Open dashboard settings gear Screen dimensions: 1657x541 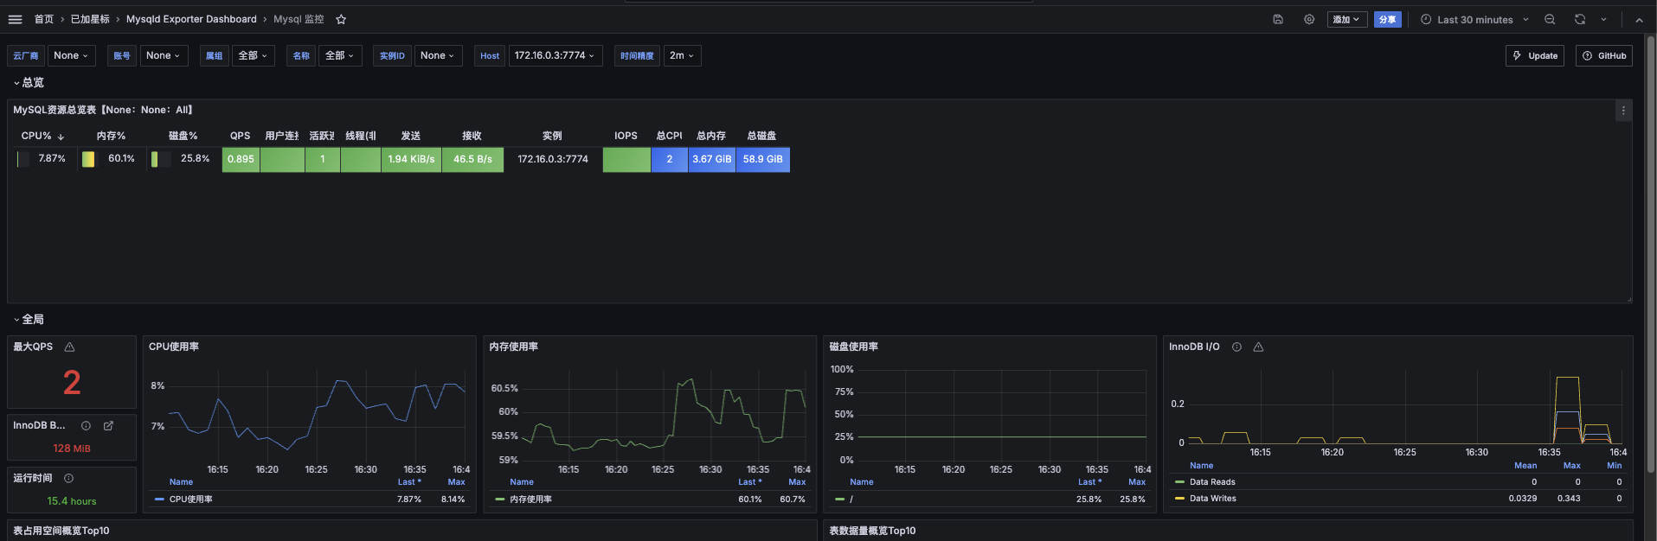1309,19
